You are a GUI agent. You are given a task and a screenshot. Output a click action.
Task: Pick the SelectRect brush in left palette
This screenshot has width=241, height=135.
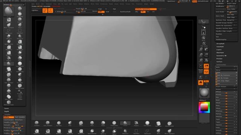(x=20, y=31)
